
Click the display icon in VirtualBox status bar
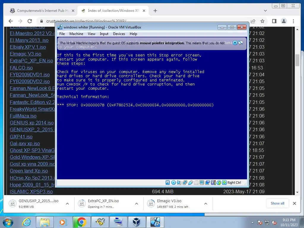(x=202, y=183)
